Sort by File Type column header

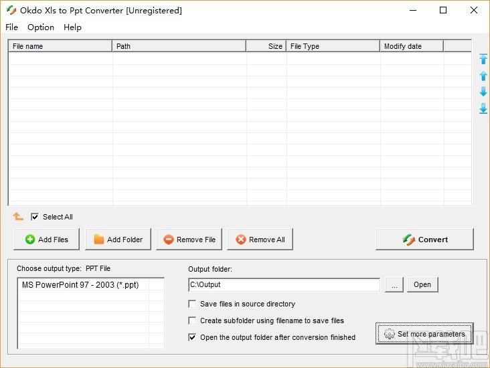click(x=333, y=46)
